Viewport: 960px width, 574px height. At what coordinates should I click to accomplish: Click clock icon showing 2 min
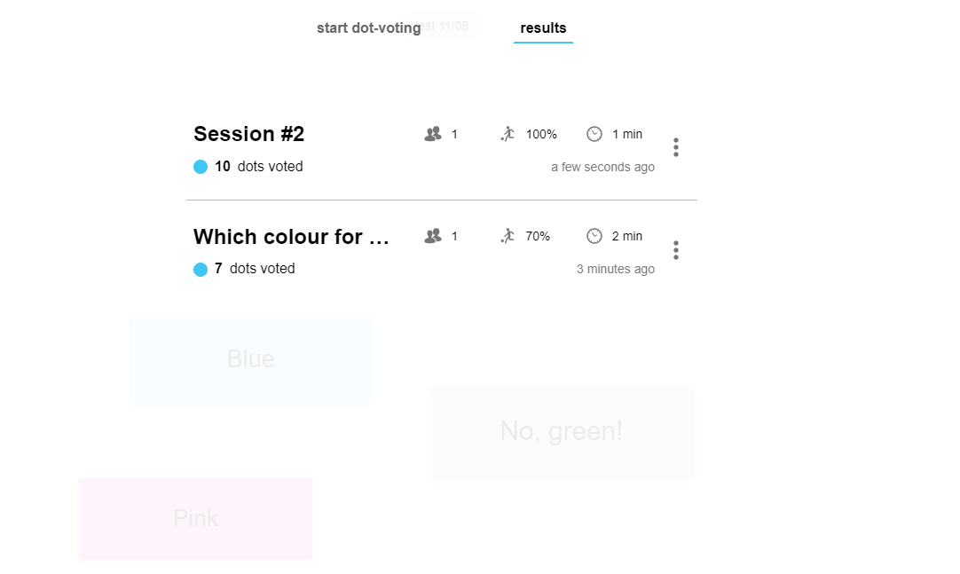coord(594,236)
